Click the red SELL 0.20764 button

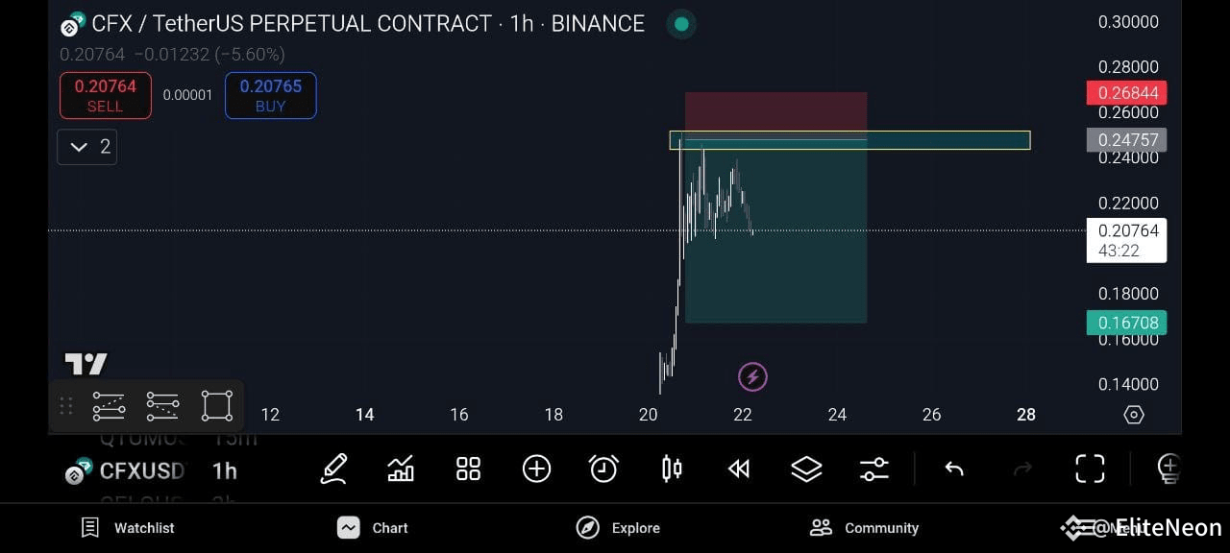(x=106, y=96)
